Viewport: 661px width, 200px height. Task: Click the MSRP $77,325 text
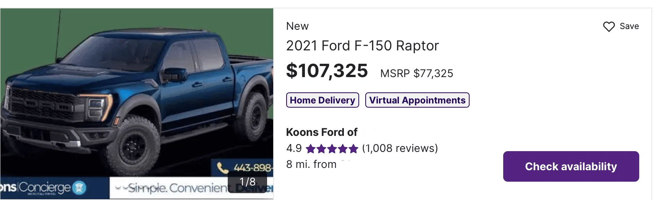(416, 73)
